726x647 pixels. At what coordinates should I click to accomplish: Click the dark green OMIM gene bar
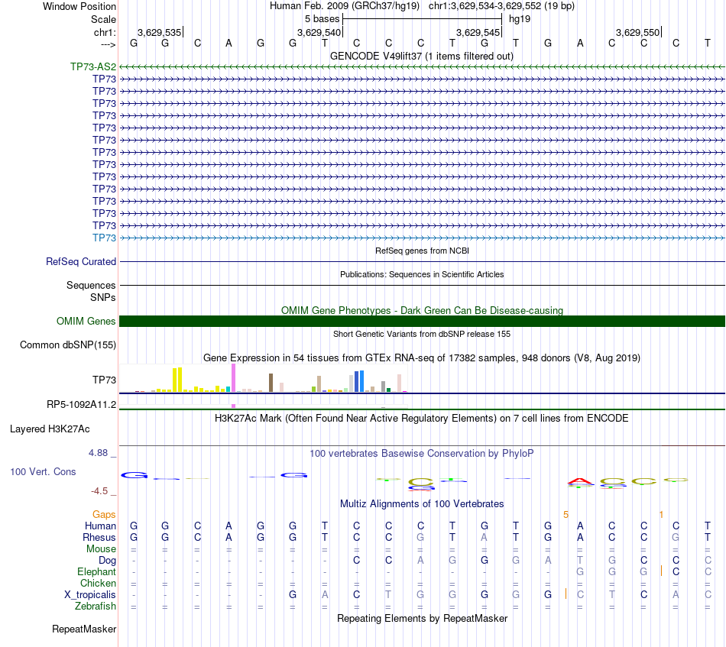(x=422, y=321)
